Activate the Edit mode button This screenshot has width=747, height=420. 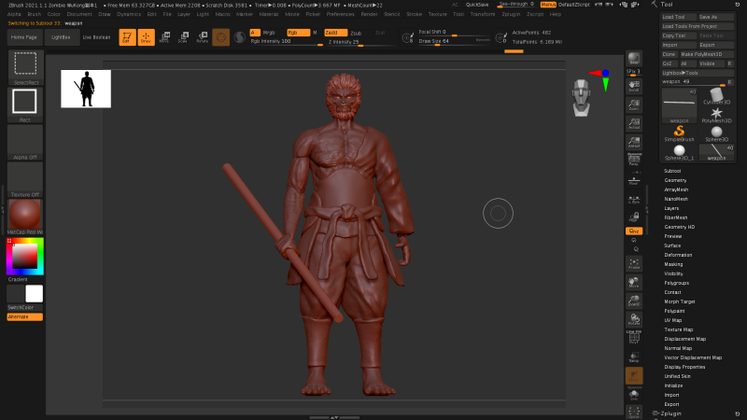127,37
